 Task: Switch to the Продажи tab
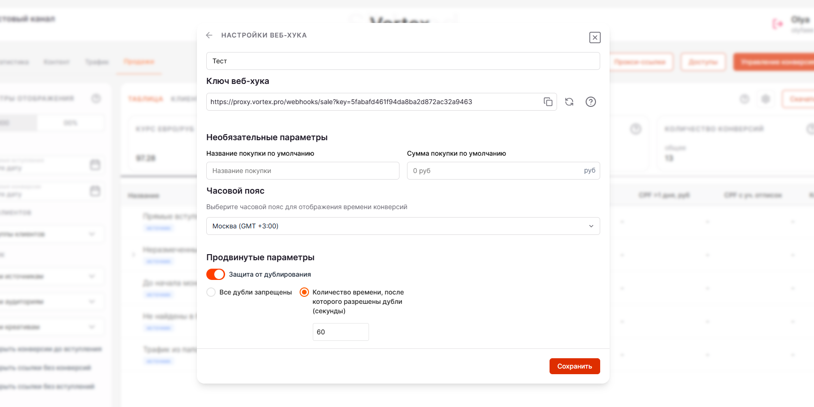(x=139, y=61)
